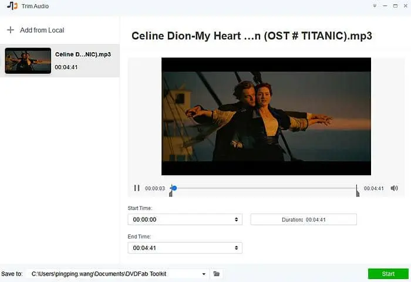Click the trim start marker handle
411x282 pixels.
(x=171, y=193)
